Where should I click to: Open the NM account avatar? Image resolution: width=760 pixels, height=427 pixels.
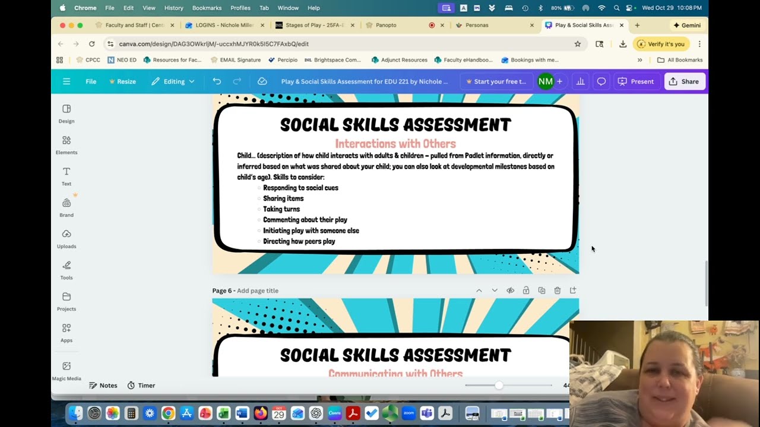tap(545, 81)
